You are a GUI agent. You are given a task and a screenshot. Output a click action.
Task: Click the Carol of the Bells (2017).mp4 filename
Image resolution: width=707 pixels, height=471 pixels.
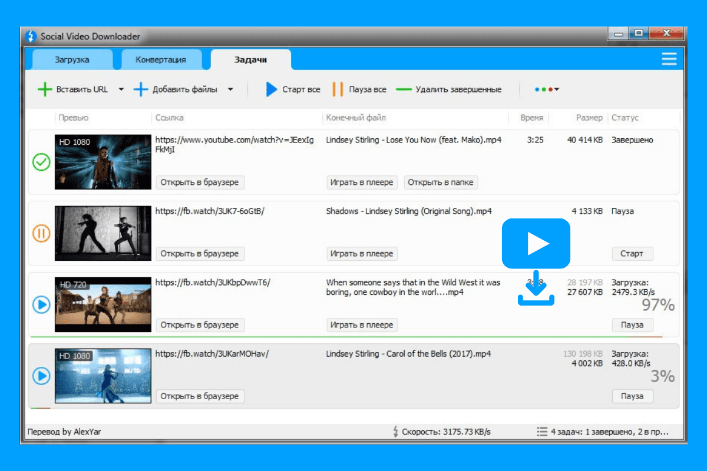tap(408, 354)
